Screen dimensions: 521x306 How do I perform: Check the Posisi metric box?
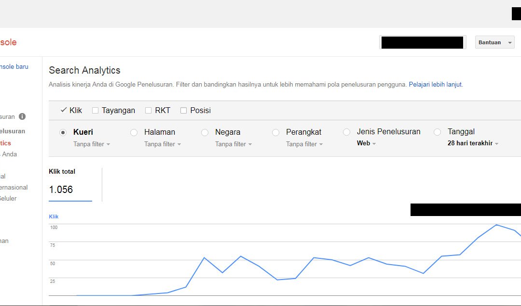pos(183,111)
